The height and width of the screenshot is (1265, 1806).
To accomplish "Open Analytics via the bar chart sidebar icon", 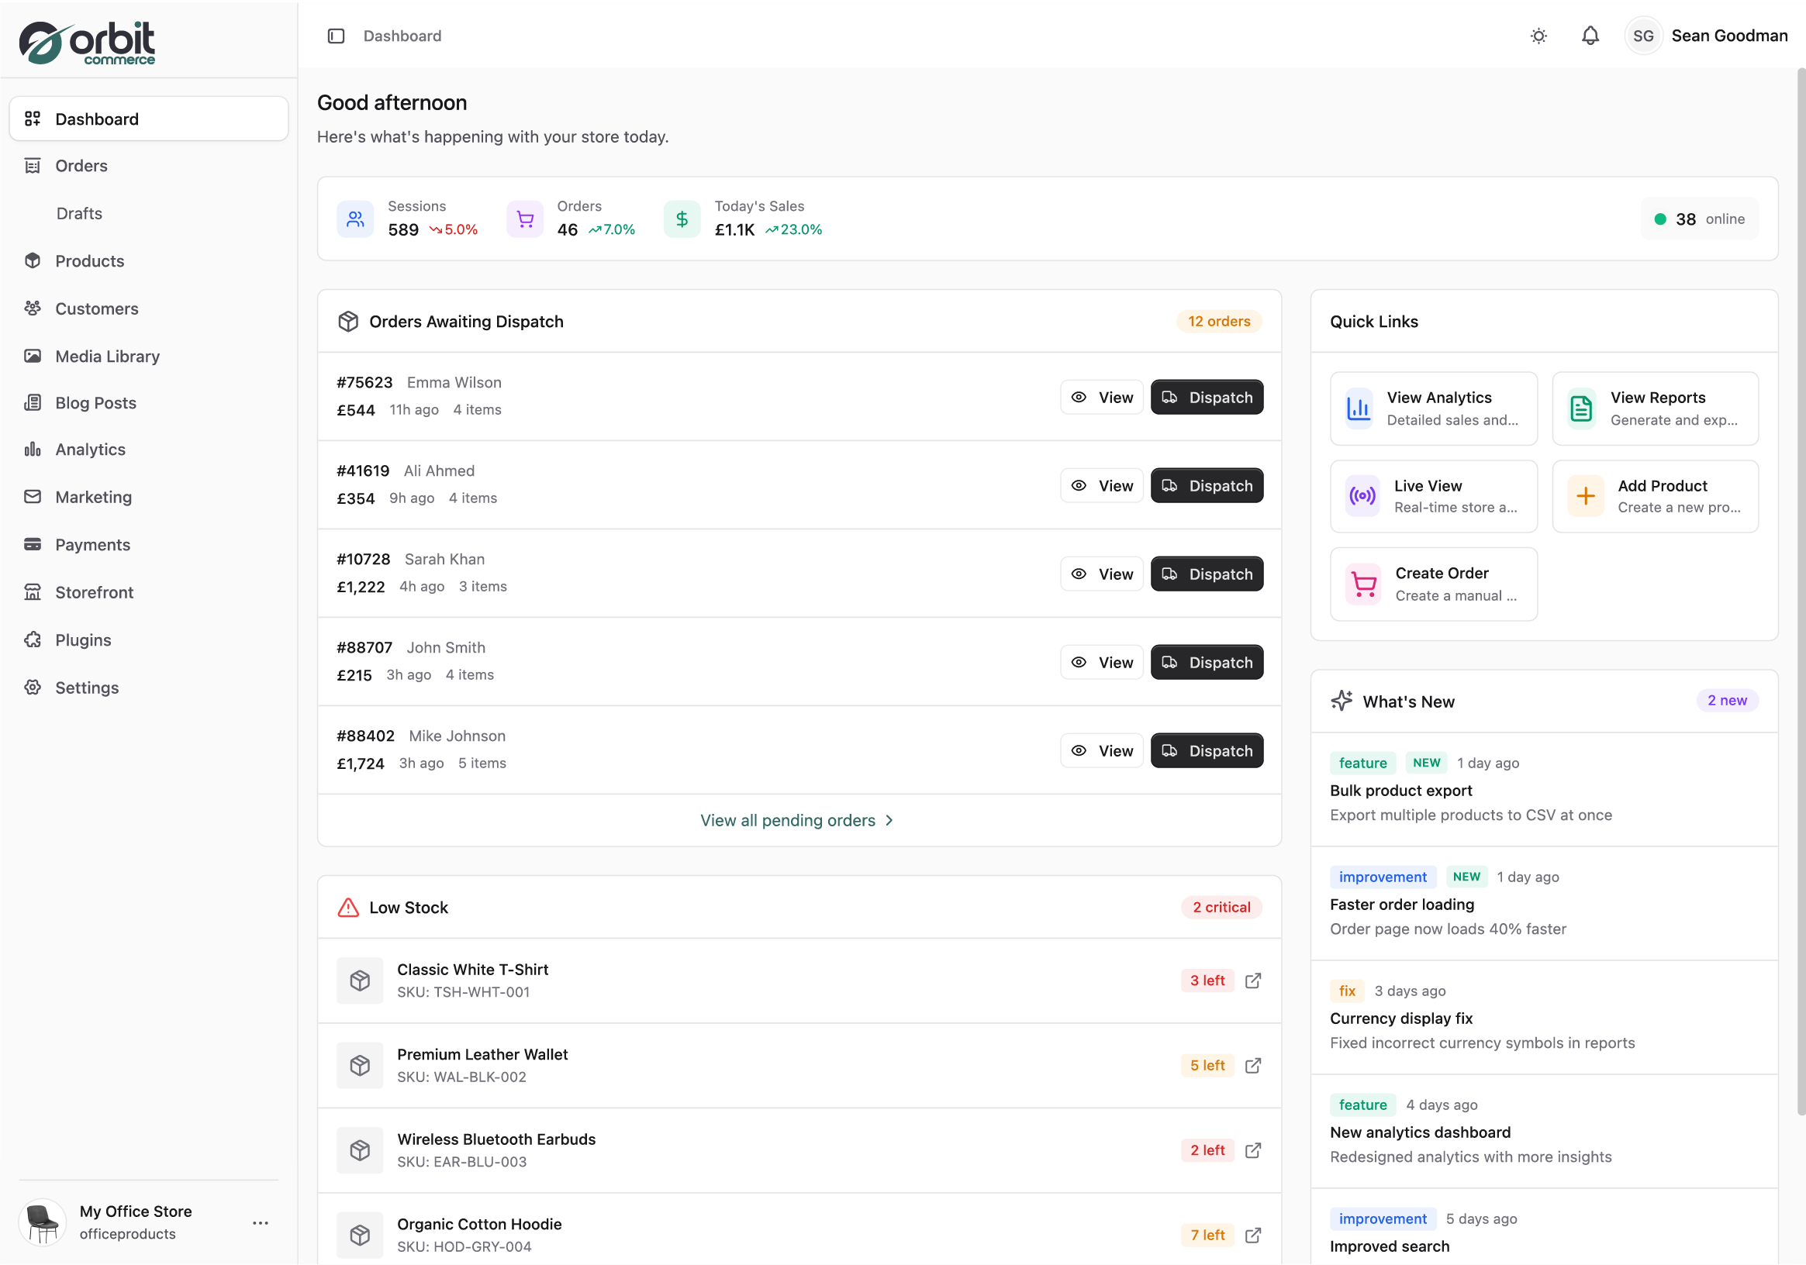I will (33, 450).
